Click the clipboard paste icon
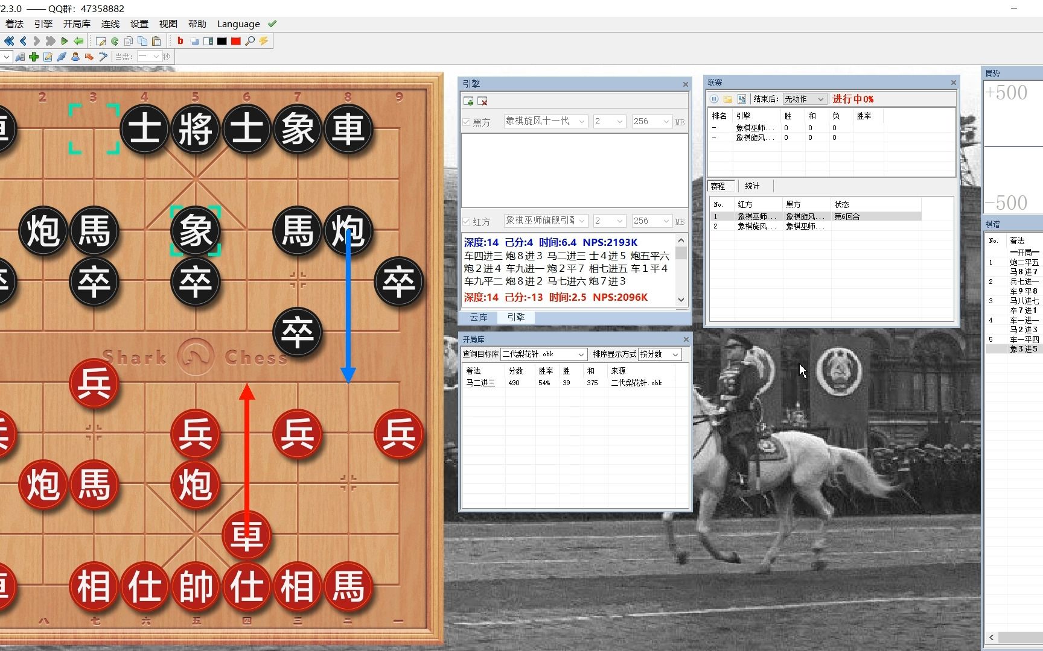The width and height of the screenshot is (1043, 651). click(x=156, y=41)
